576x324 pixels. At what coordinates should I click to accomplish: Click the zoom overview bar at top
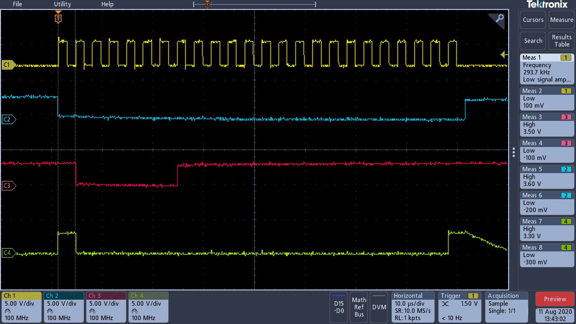coord(254,4)
